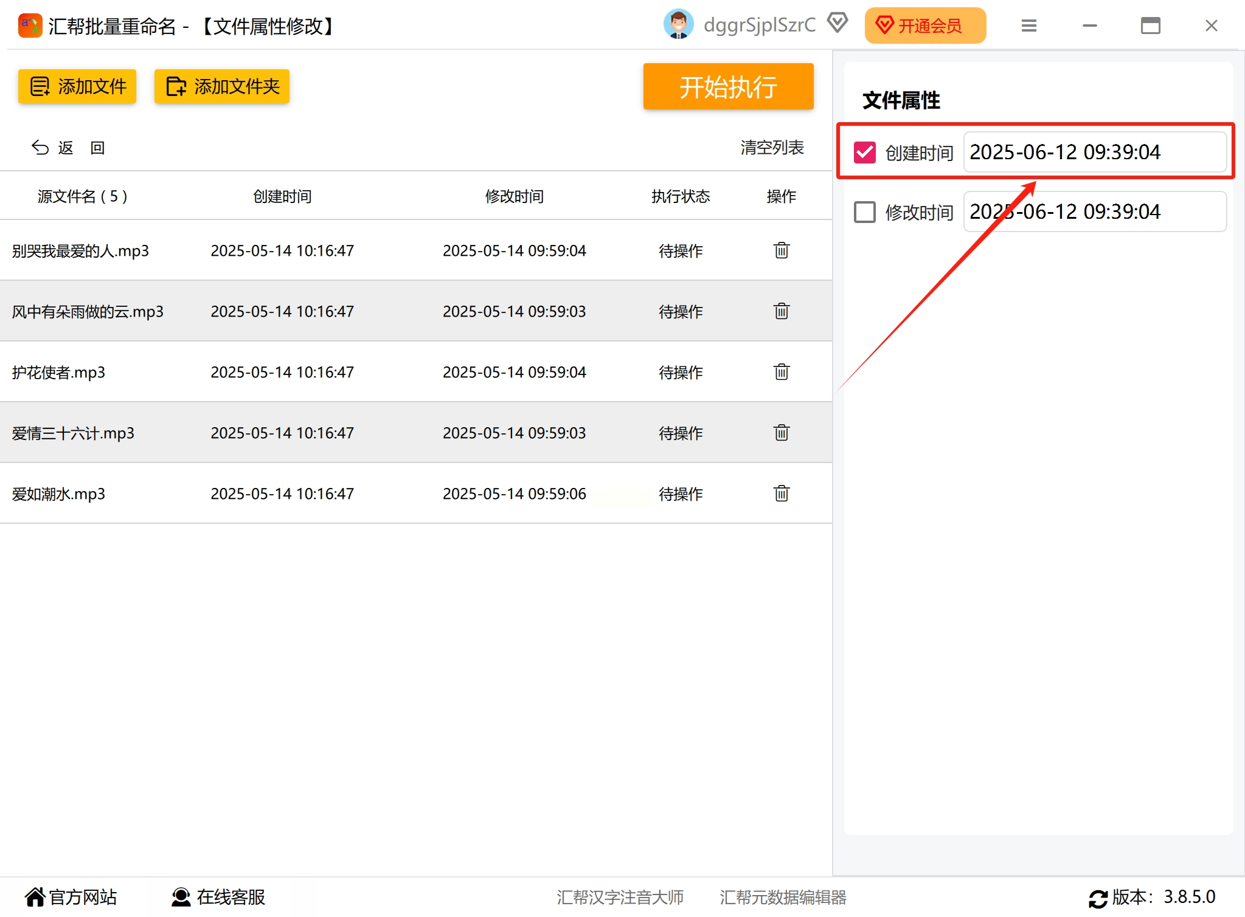Click 添加文件夹 to add folder
The image size is (1245, 917).
point(222,86)
